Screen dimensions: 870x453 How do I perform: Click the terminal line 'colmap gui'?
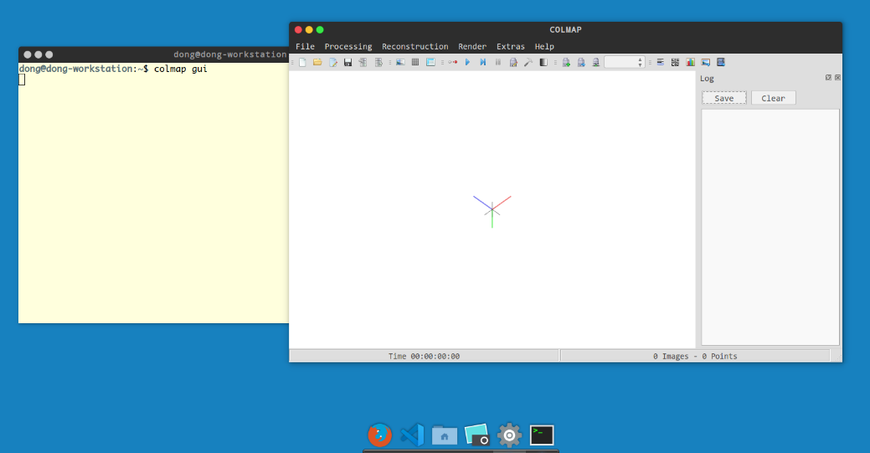tap(180, 69)
